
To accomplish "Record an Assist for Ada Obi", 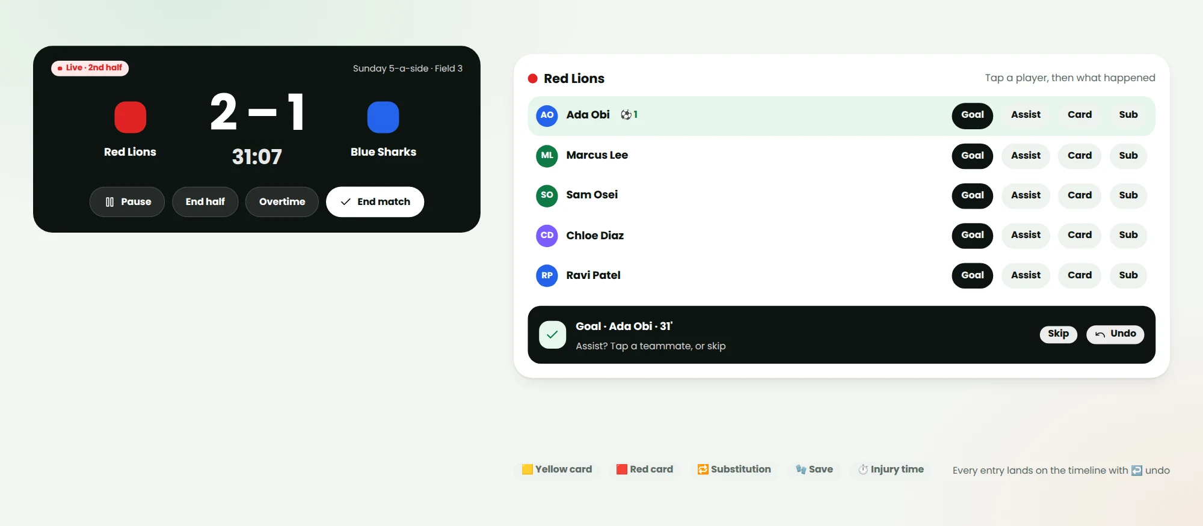I will point(1026,115).
